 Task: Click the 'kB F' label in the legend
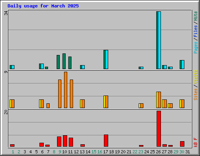195,142
